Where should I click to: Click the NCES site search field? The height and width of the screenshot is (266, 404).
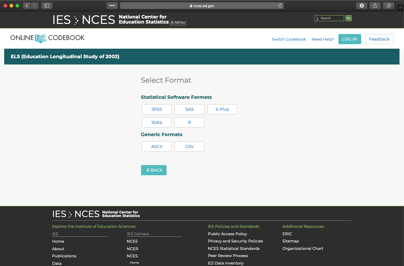click(329, 18)
